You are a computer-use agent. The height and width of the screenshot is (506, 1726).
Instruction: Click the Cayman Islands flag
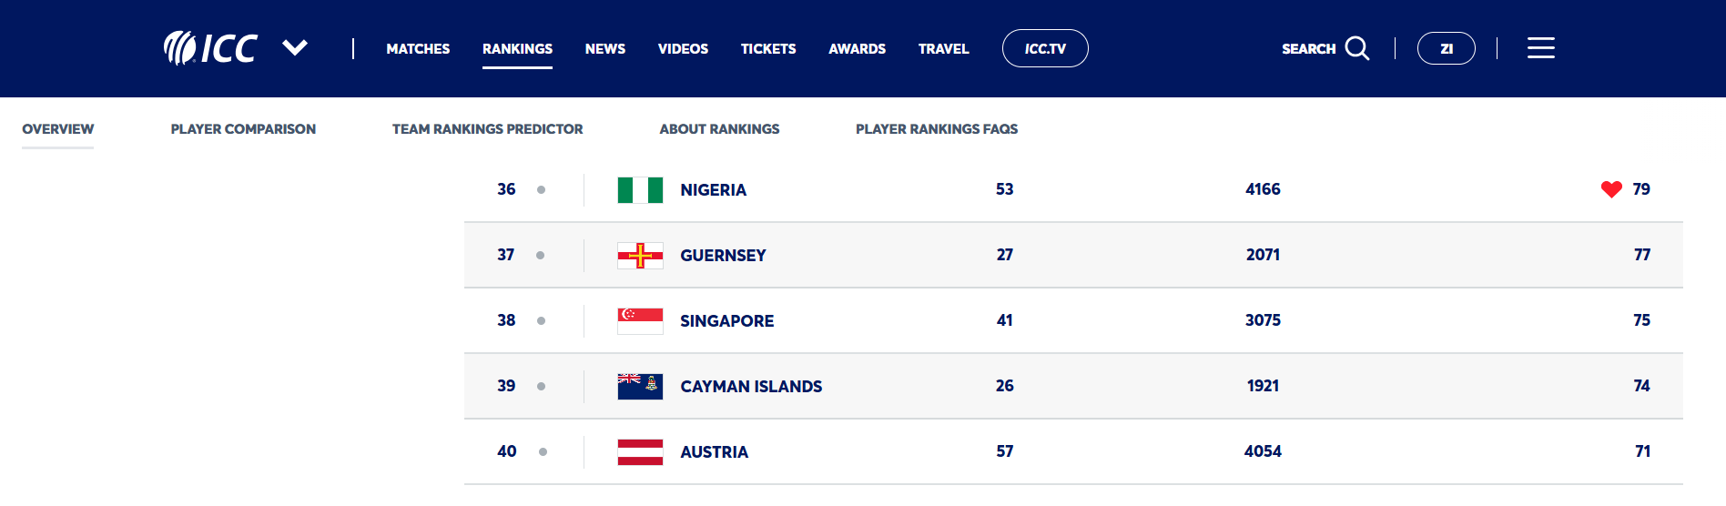coord(640,387)
